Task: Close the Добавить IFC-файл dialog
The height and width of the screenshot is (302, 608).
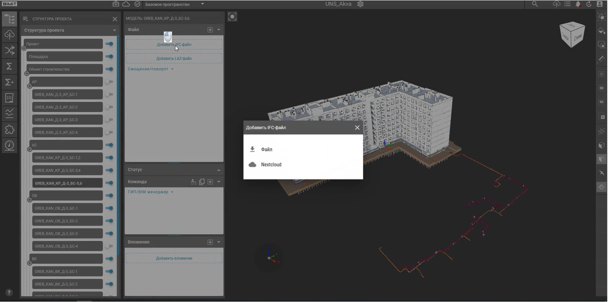Action: tap(357, 127)
